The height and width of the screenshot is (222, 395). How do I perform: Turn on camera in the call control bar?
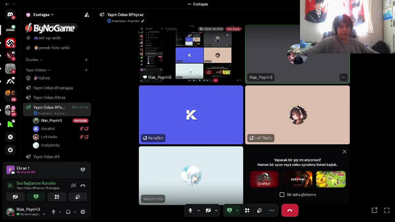pyautogui.click(x=208, y=210)
